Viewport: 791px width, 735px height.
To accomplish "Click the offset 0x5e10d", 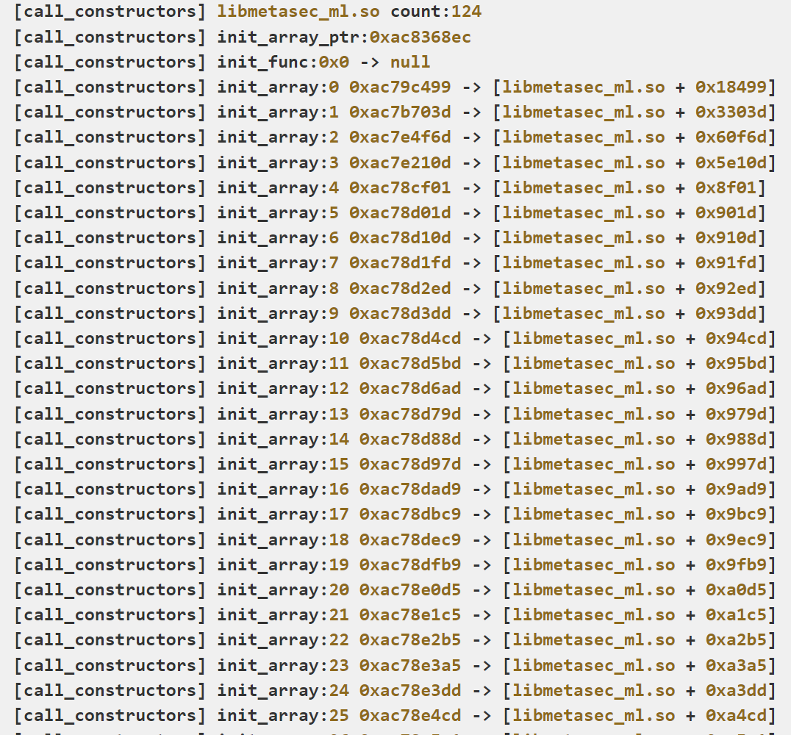I will [x=731, y=162].
